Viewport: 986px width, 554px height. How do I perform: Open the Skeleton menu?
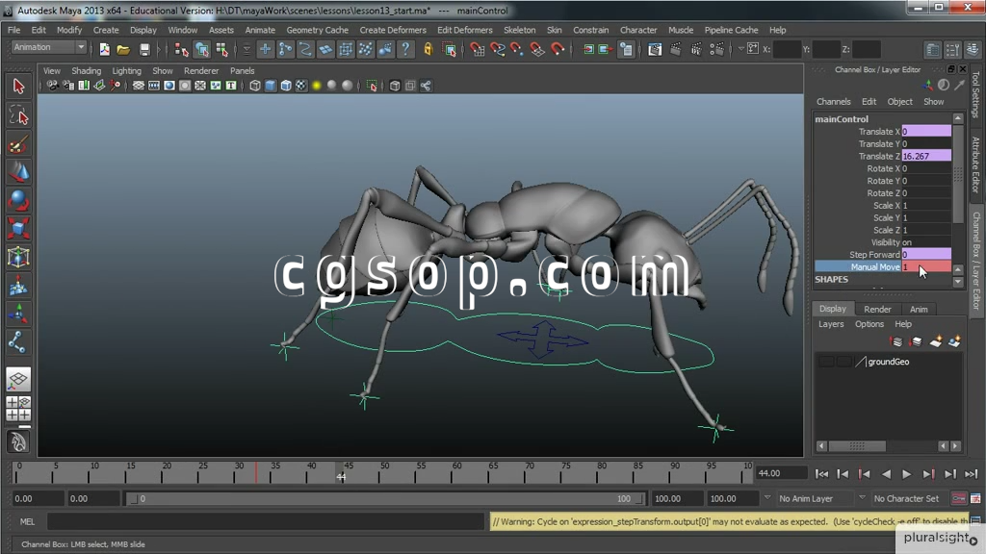[519, 30]
